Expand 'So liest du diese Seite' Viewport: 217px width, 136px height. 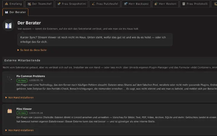[x=32, y=50]
